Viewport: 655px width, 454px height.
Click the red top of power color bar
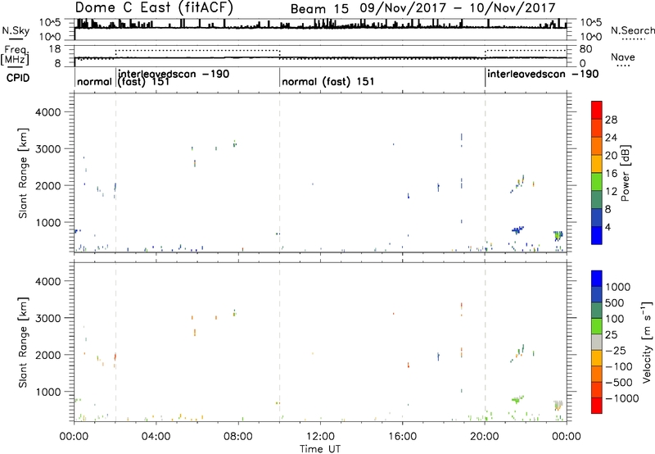597,110
